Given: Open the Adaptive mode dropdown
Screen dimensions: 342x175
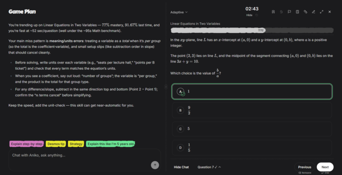Looking at the screenshot, I should click(179, 12).
